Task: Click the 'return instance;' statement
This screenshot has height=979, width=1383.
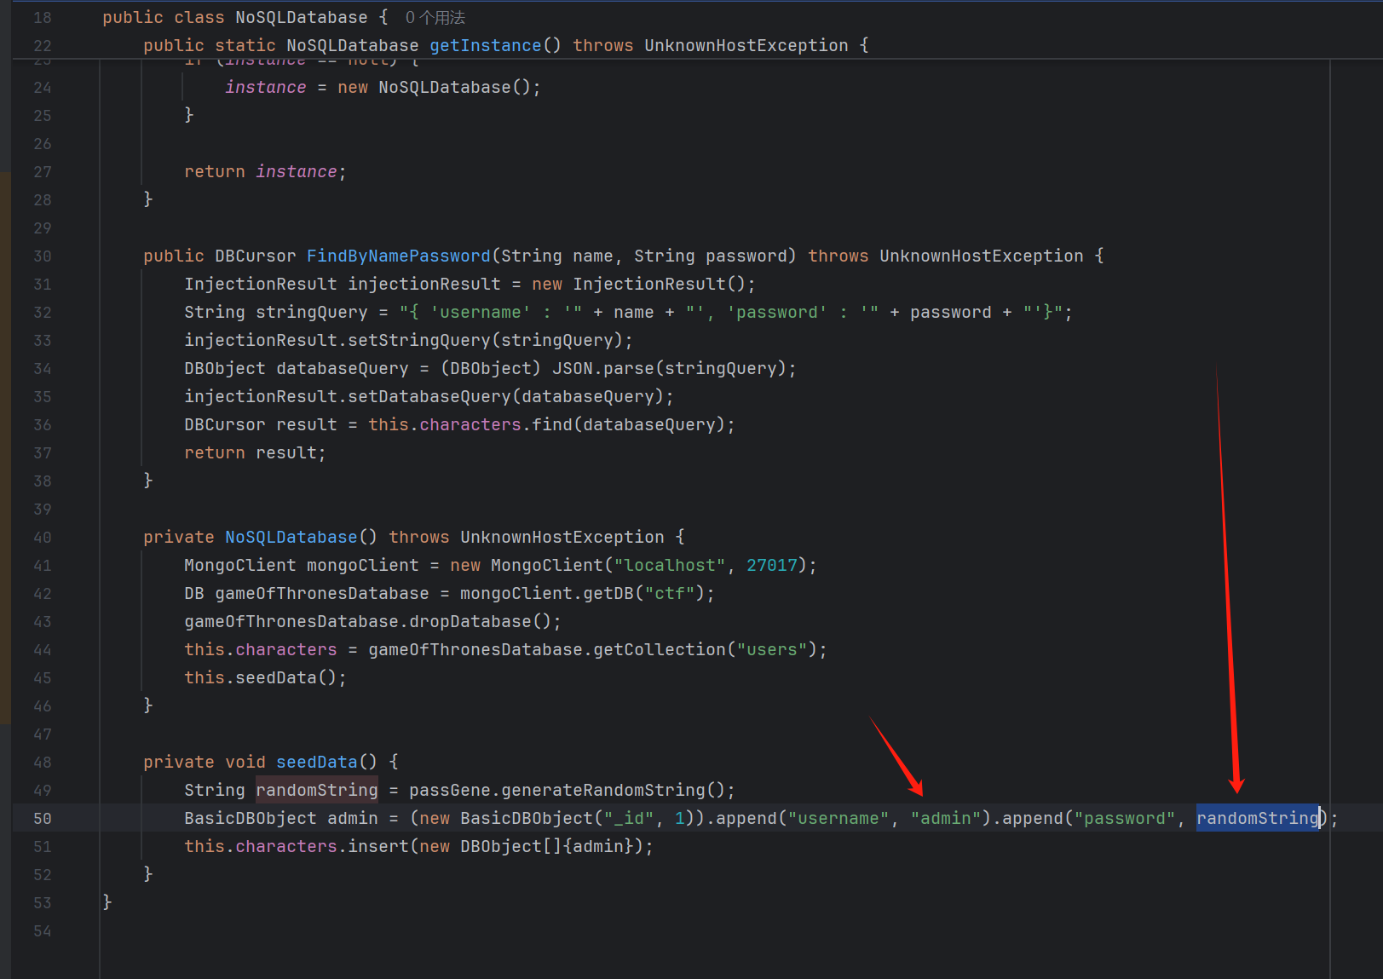Action: click(x=265, y=172)
